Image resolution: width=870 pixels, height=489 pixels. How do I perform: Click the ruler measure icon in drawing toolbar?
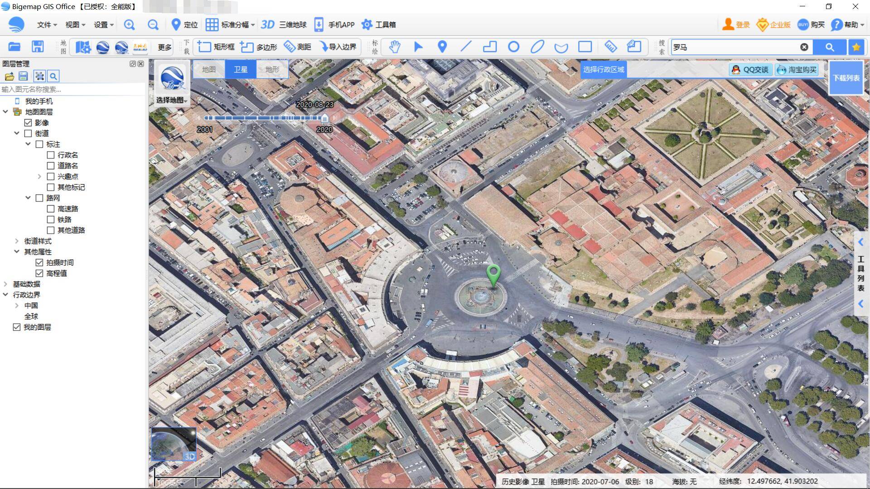[x=610, y=47]
